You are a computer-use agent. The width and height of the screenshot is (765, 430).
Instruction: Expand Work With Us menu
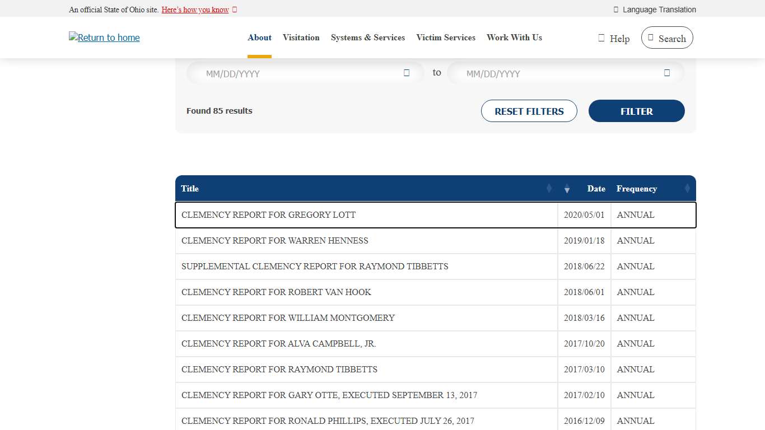click(x=514, y=38)
